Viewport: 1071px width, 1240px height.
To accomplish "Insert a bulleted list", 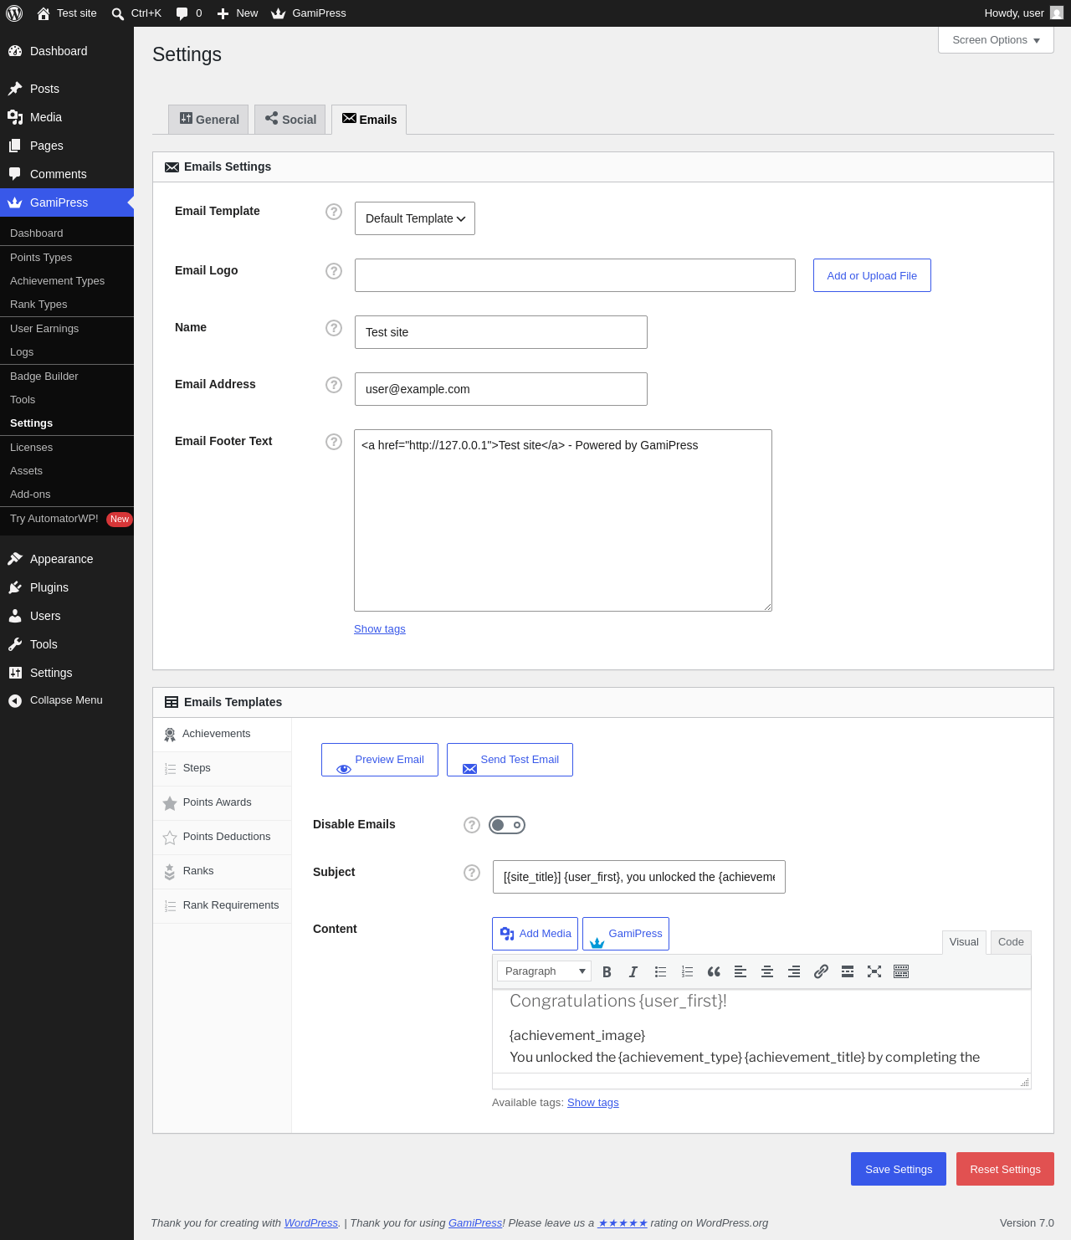I will point(660,971).
